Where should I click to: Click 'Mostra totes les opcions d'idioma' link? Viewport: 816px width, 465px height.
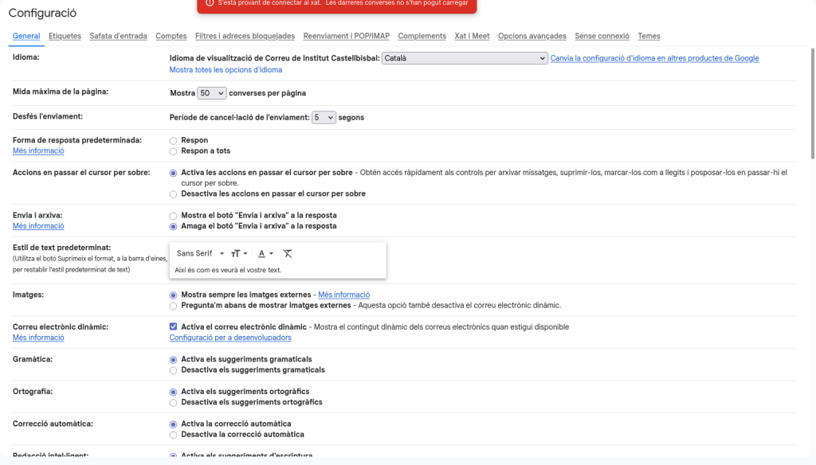[226, 70]
